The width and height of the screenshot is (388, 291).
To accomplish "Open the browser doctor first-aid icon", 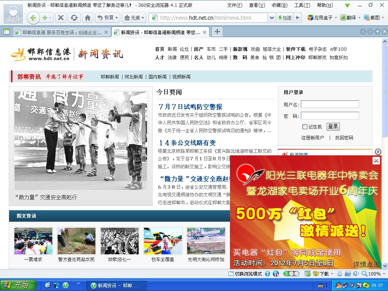I will 276,274.
